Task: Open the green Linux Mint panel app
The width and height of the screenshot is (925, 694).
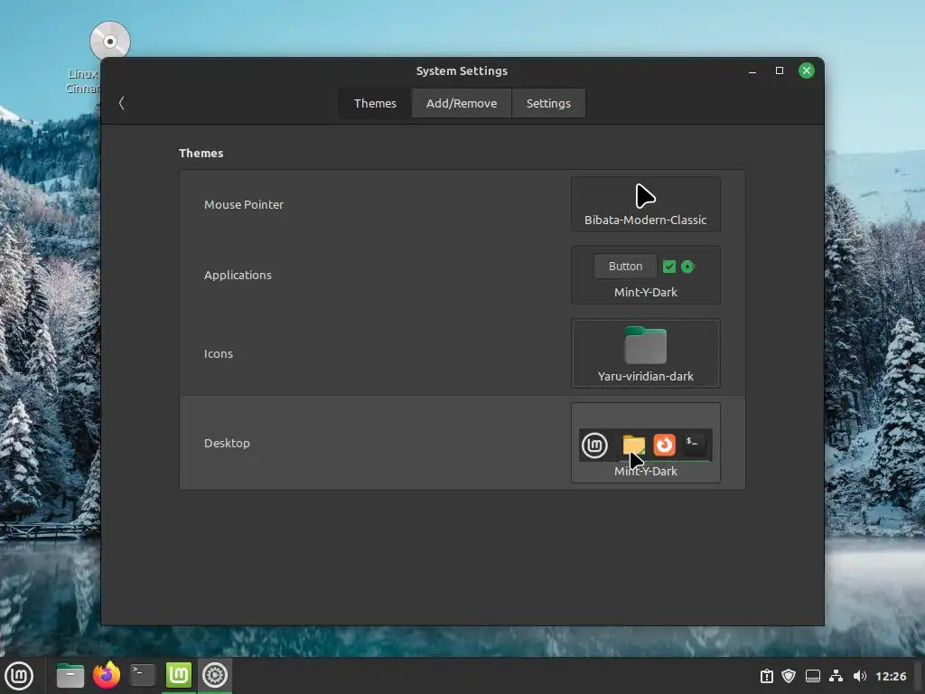Action: pos(178,676)
